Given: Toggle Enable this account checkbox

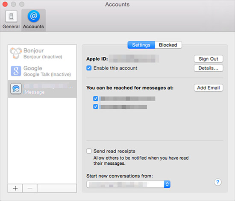Looking at the screenshot, I should 89,68.
